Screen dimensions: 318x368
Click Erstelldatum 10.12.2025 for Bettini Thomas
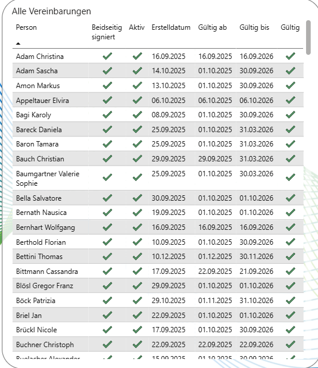(x=169, y=257)
